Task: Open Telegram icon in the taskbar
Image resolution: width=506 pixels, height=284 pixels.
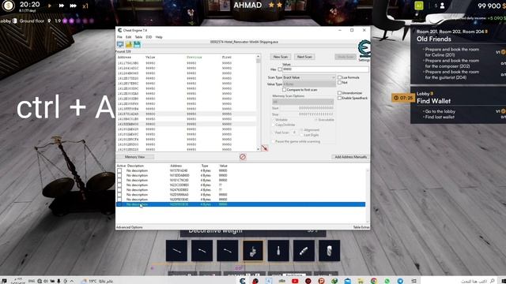Action: pyautogui.click(x=400, y=281)
